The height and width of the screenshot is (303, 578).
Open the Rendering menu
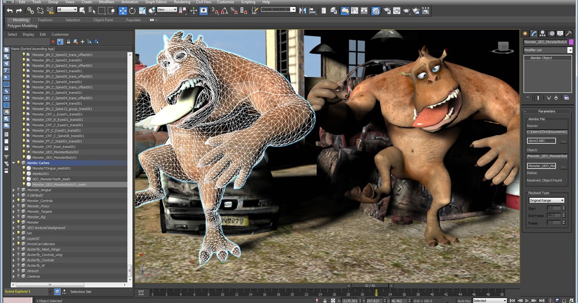pos(182,2)
